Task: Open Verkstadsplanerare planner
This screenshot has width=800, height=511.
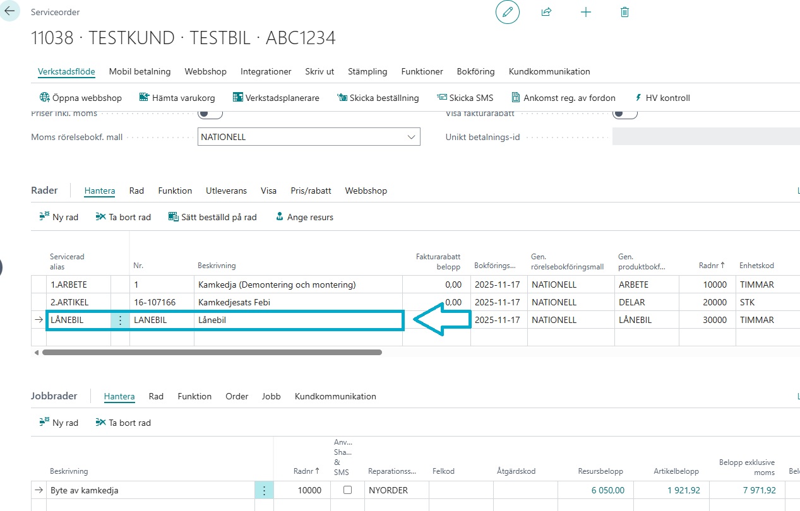Action: point(276,98)
